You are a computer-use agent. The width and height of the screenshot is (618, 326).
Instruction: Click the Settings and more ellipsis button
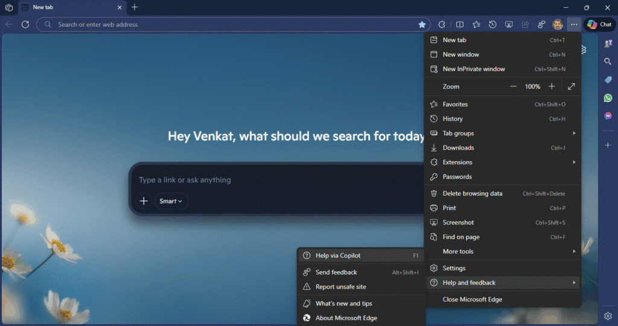click(x=574, y=24)
